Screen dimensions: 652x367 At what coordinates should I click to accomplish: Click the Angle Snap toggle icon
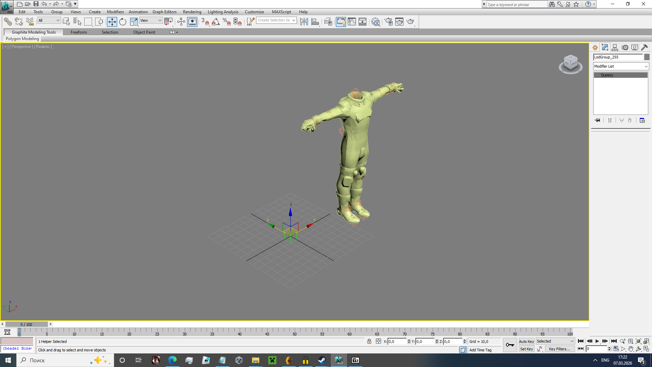pos(216,22)
